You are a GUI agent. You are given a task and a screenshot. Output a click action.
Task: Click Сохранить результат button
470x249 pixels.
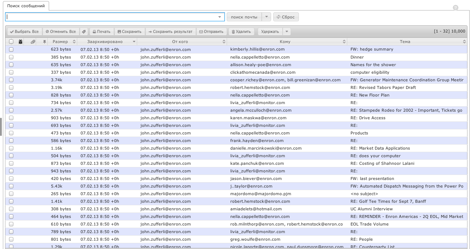(170, 31)
